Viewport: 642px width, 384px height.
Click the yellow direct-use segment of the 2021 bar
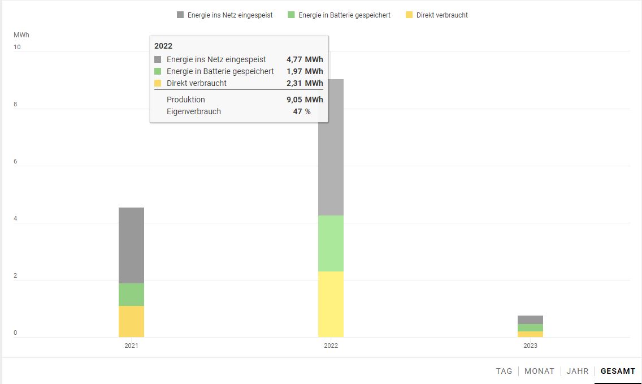pos(131,321)
